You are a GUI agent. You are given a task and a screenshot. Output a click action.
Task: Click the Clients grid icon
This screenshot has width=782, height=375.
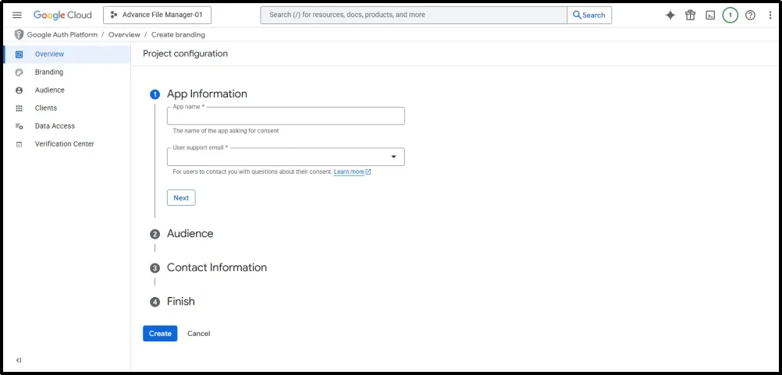19,108
